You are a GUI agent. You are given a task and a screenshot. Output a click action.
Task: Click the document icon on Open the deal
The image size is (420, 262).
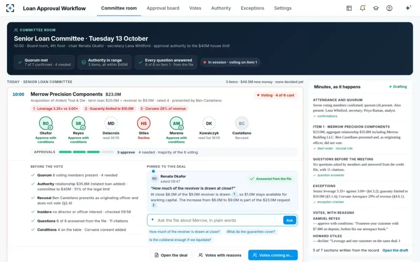157,255
